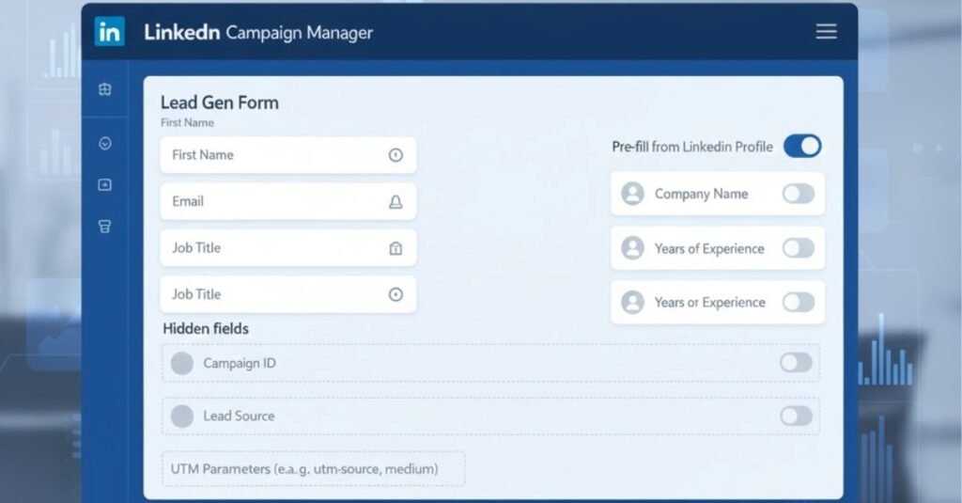The width and height of the screenshot is (962, 503).
Task: Click the gray circle icon beside Lead Source
Action: [x=182, y=416]
